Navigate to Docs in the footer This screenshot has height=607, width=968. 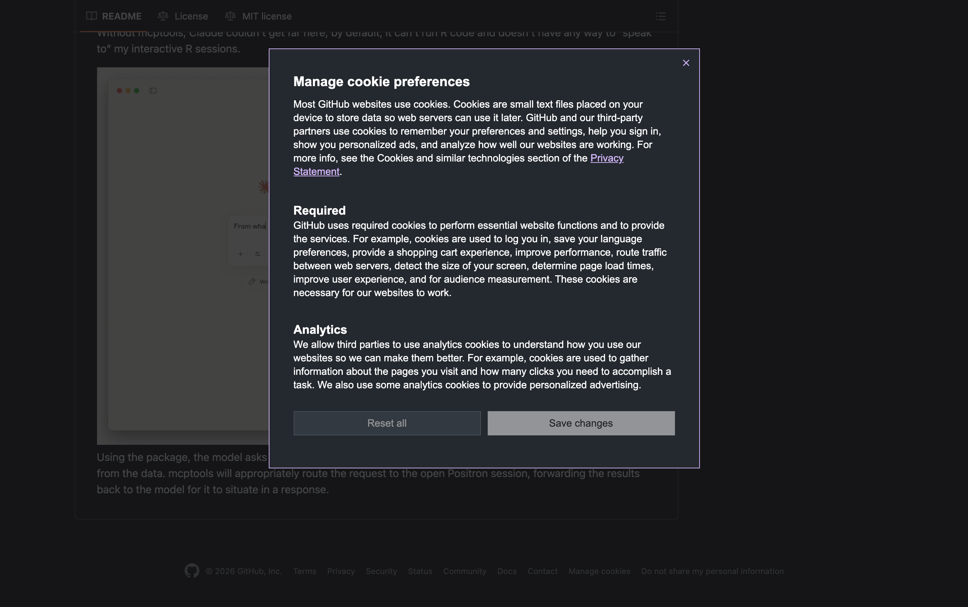[x=507, y=571]
